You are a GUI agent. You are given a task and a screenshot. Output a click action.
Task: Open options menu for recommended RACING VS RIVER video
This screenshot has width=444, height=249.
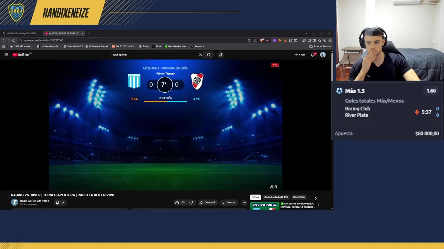318,204
